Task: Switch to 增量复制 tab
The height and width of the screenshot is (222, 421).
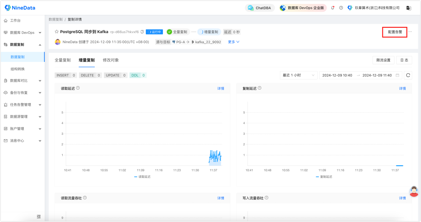Action: [87, 60]
